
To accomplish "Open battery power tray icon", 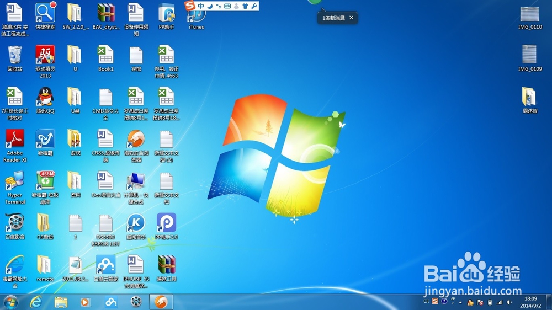I will click(490, 302).
